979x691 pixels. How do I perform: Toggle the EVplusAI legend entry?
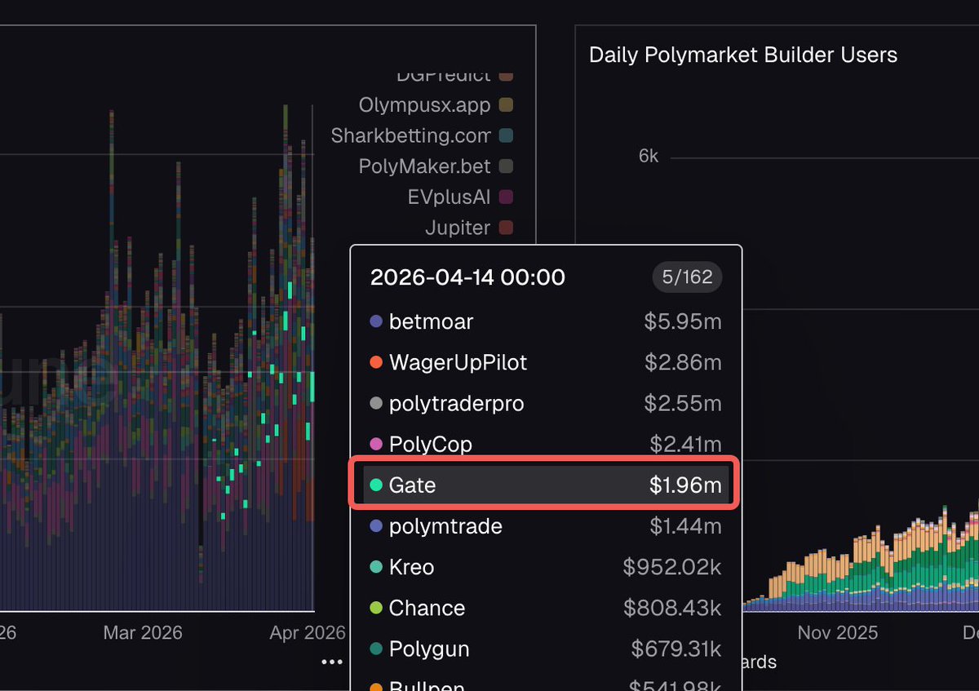click(460, 197)
